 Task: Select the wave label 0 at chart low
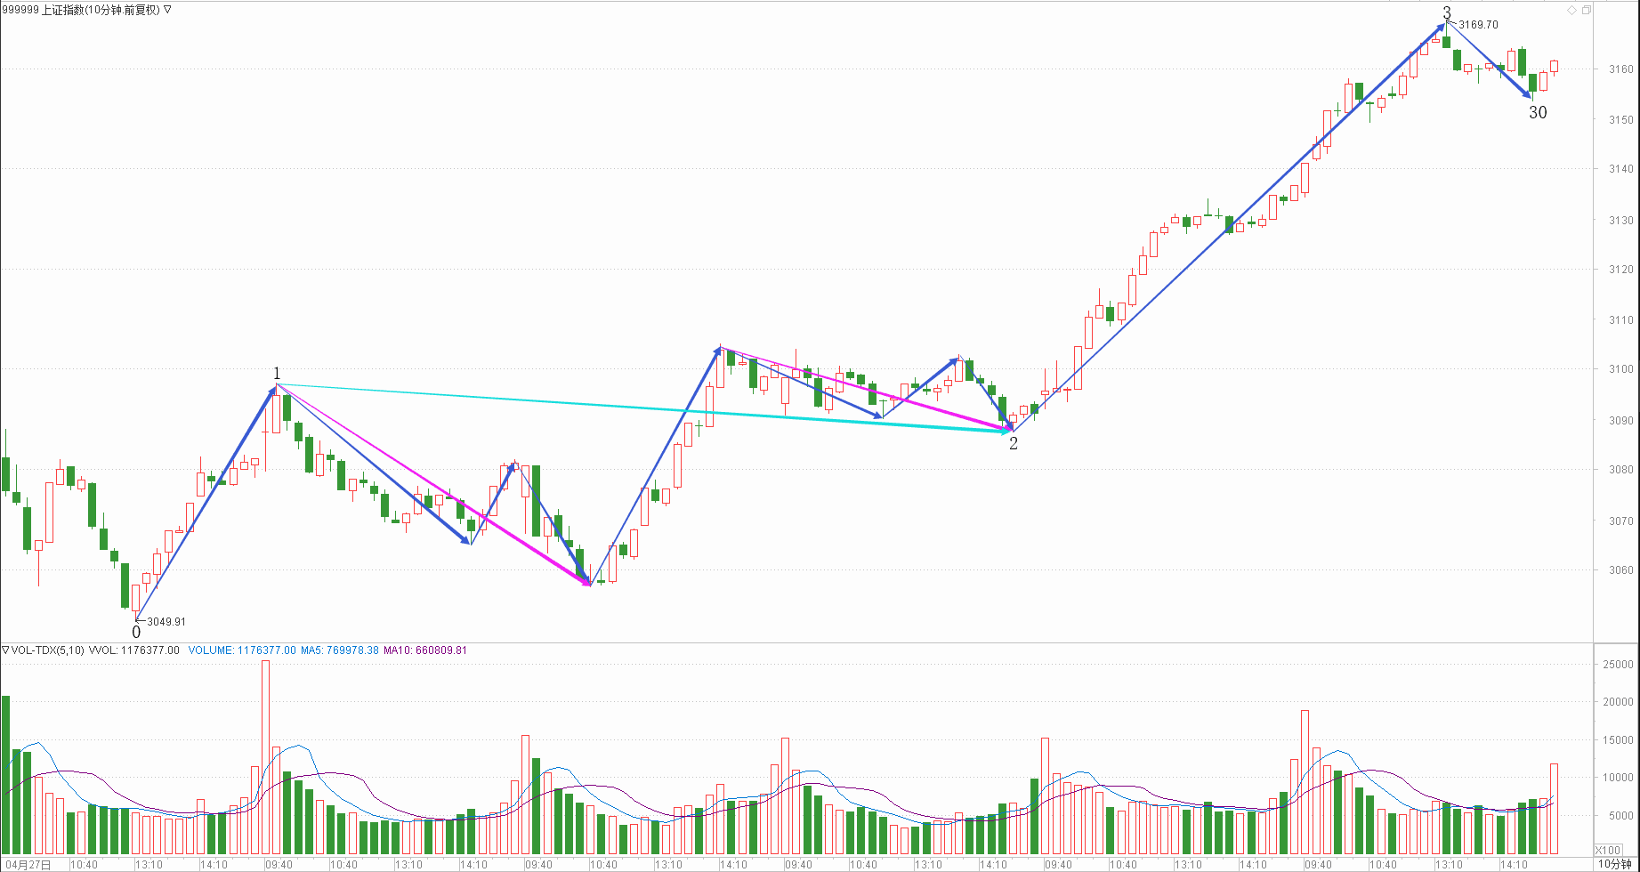[x=136, y=633]
